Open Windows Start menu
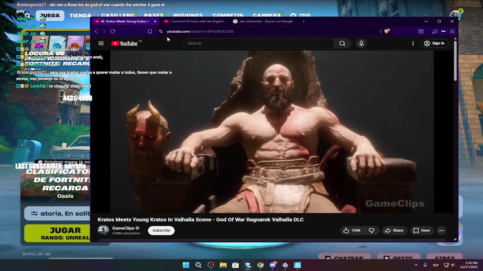The width and height of the screenshot is (483, 271). click(x=186, y=265)
